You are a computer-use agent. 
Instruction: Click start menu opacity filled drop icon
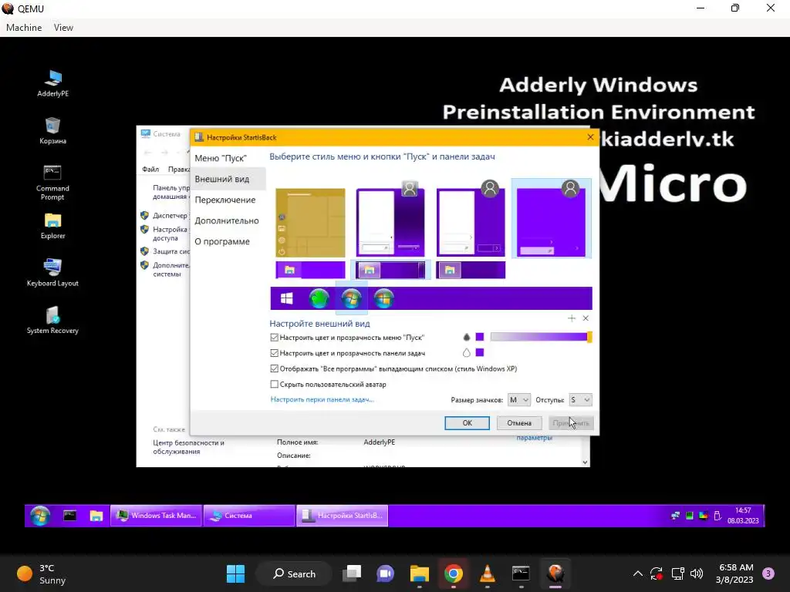467,338
